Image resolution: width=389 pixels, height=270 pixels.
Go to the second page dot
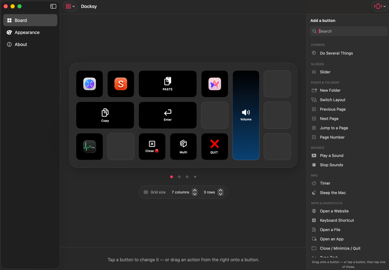tap(179, 177)
